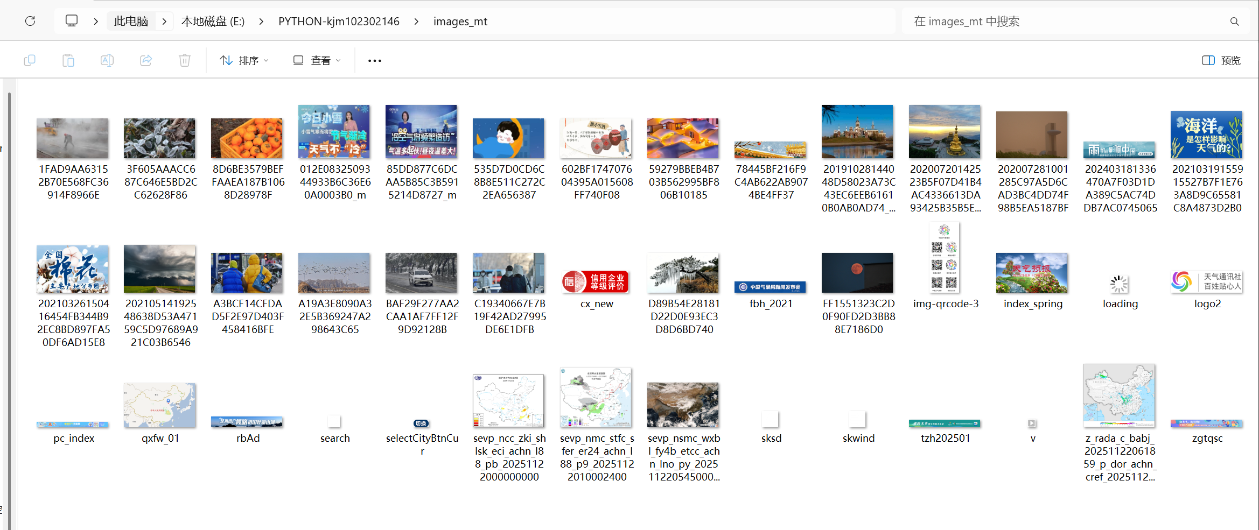Select the pc_index file
This screenshot has width=1259, height=530.
click(x=73, y=425)
